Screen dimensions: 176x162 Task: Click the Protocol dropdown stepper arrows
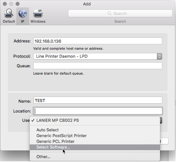pos(159,56)
